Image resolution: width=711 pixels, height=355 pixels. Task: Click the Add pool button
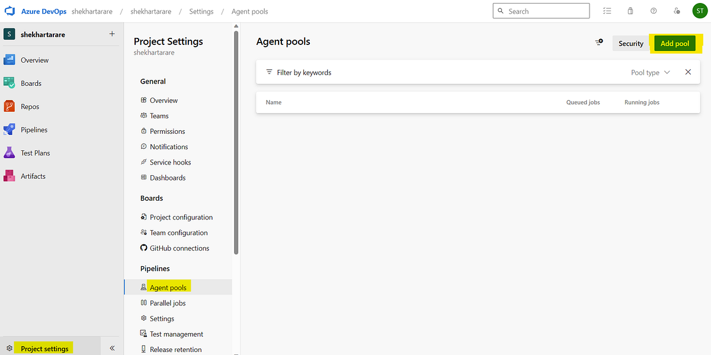(x=674, y=43)
